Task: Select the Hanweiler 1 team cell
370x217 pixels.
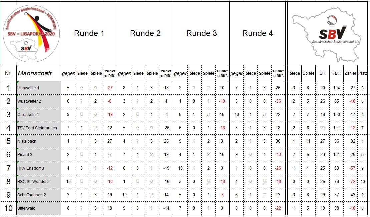Action: pyautogui.click(x=38, y=88)
